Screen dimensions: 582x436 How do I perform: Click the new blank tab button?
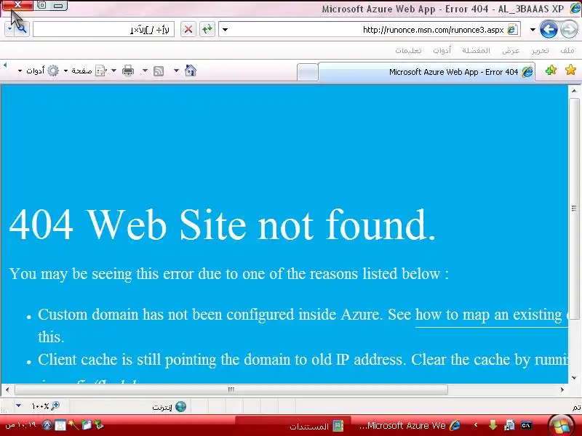click(308, 72)
